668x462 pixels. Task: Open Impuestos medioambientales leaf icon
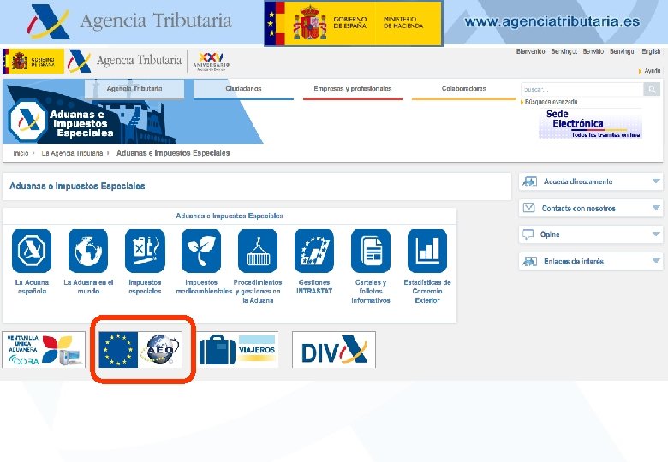(201, 251)
